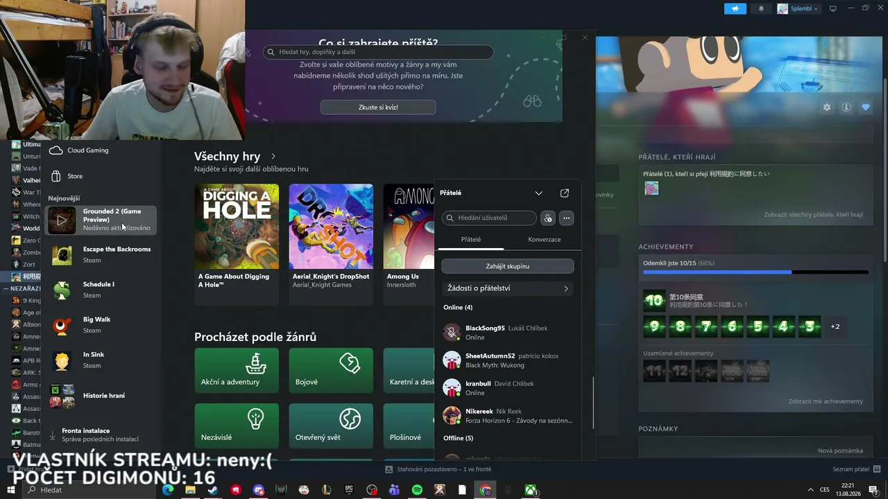
Task: Collapse the Online (4) friends group
Action: pyautogui.click(x=458, y=308)
